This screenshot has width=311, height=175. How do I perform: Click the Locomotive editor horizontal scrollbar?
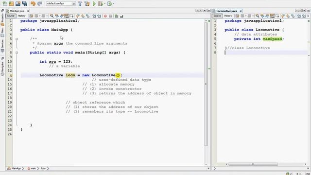253,164
